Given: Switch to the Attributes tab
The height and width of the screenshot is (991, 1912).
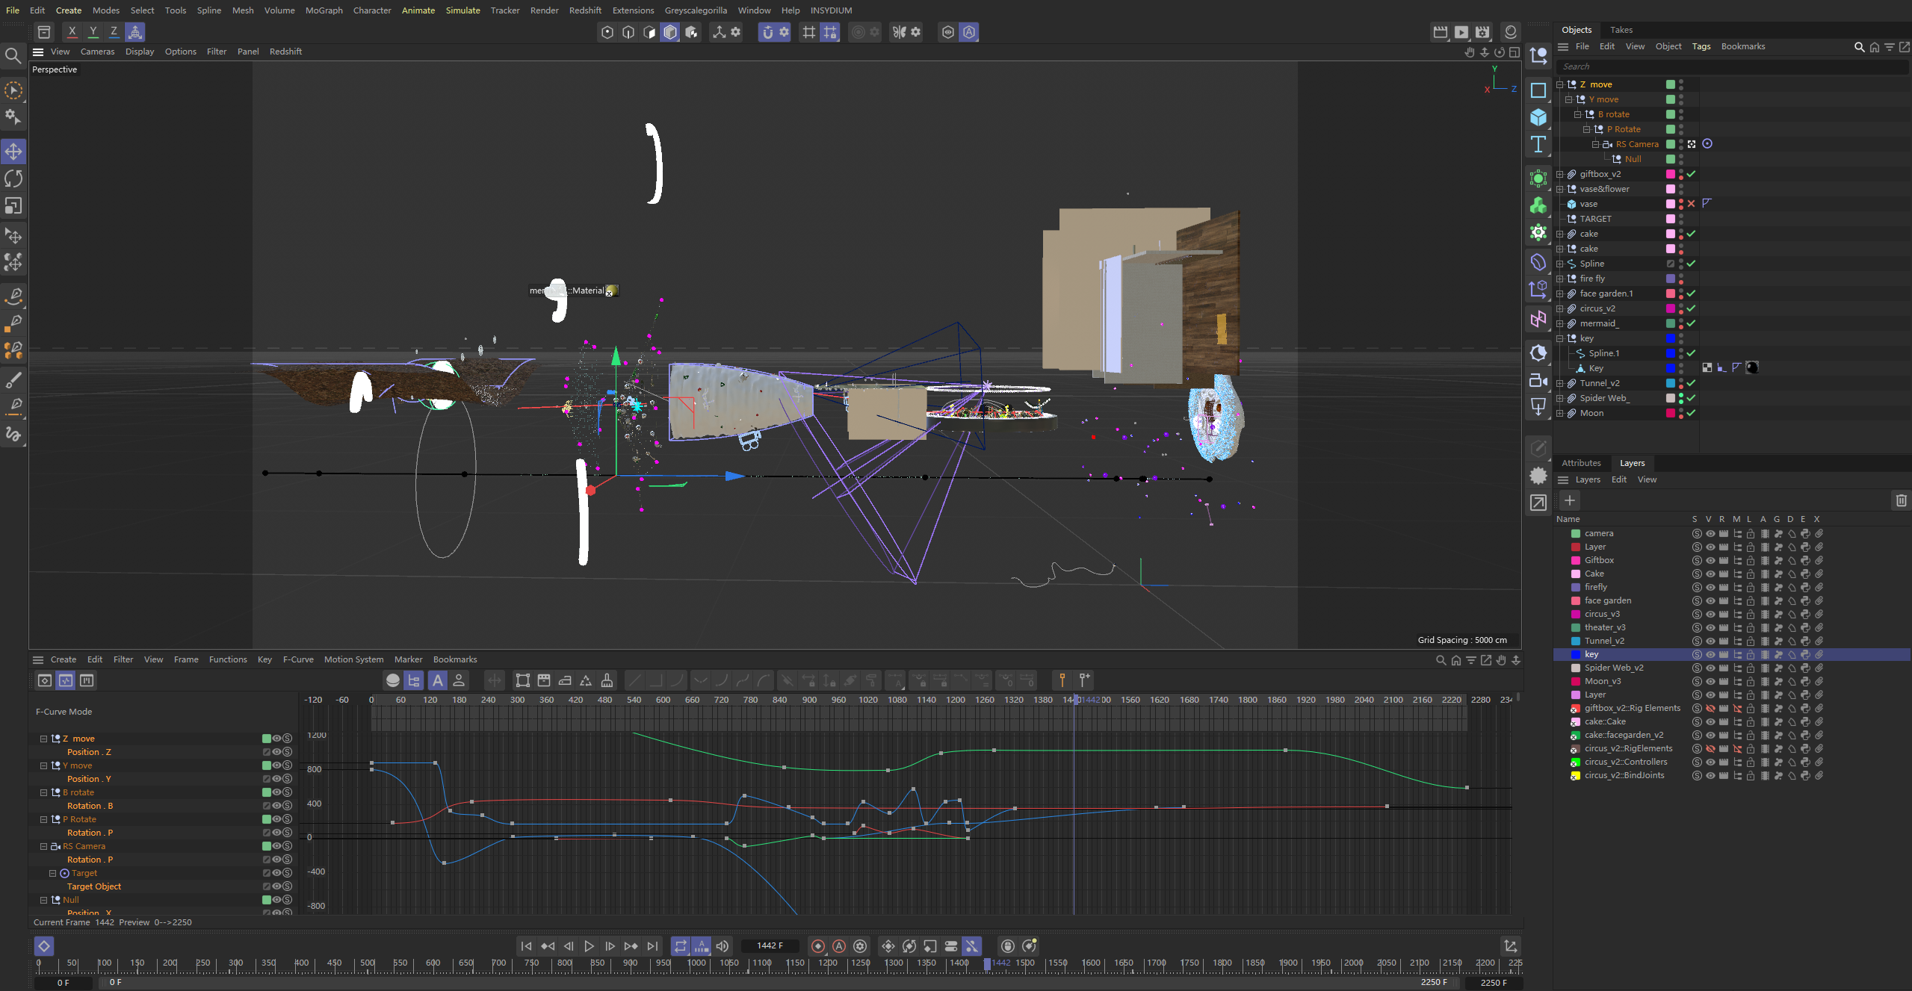Looking at the screenshot, I should coord(1581,463).
